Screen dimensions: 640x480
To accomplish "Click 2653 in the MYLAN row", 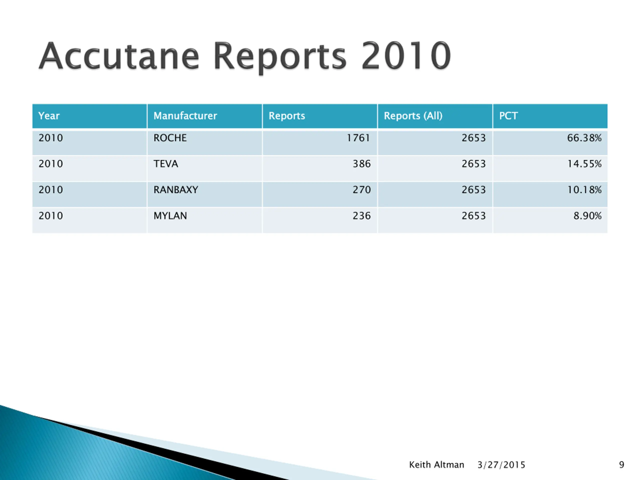I will (x=474, y=216).
